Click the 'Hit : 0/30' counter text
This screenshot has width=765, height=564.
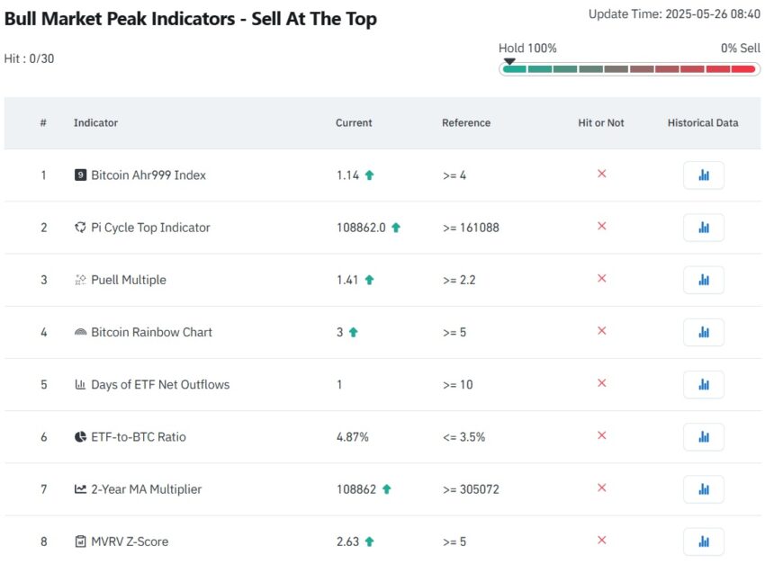pyautogui.click(x=29, y=58)
